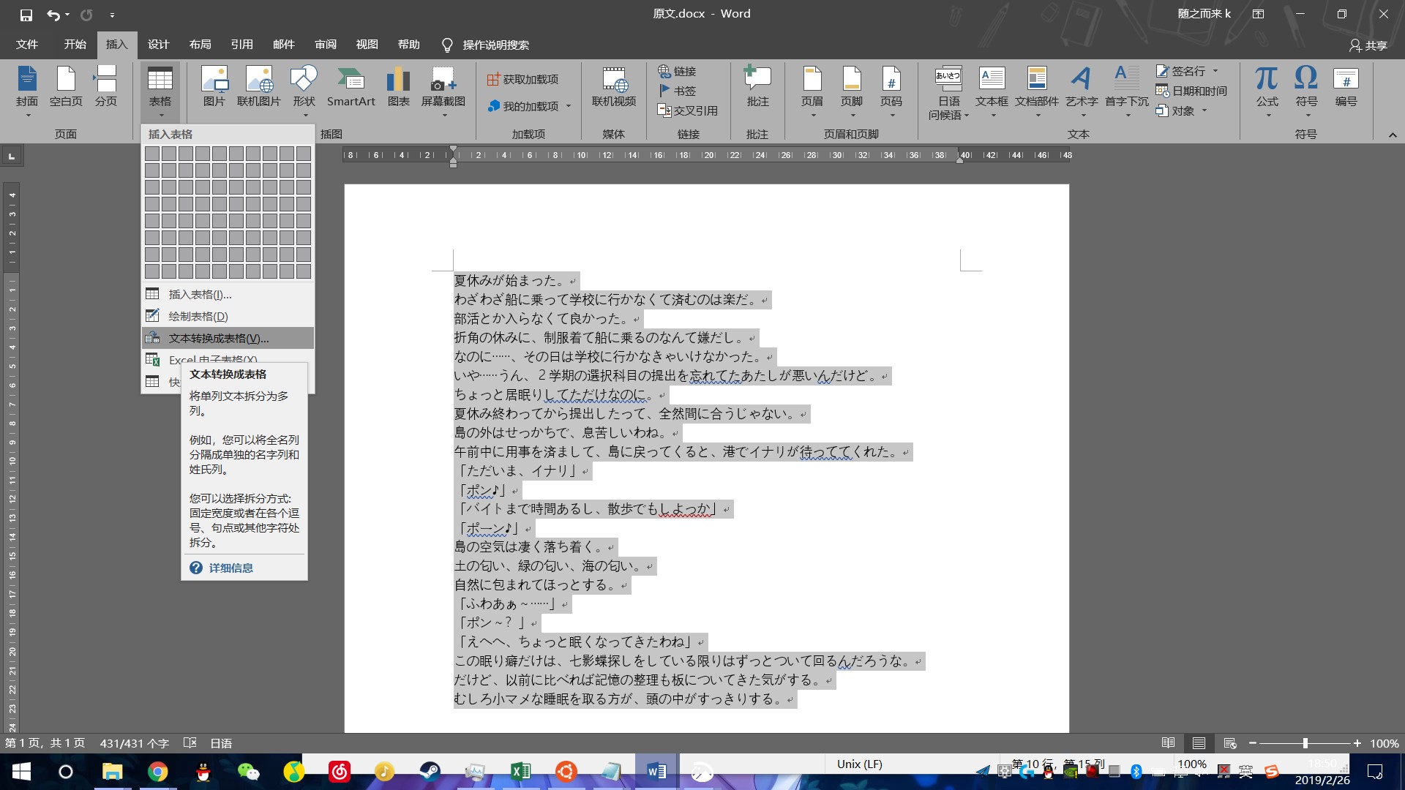1405x790 pixels.
Task: Insert WordArt (艺术字)
Action: tap(1082, 91)
